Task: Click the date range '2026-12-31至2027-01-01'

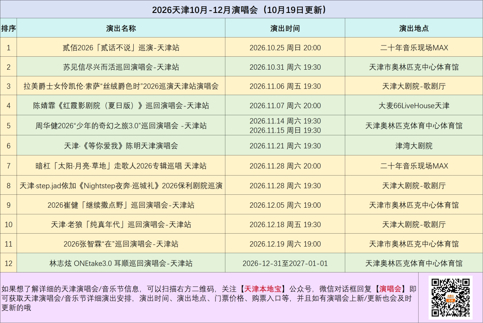Action: [x=285, y=263]
